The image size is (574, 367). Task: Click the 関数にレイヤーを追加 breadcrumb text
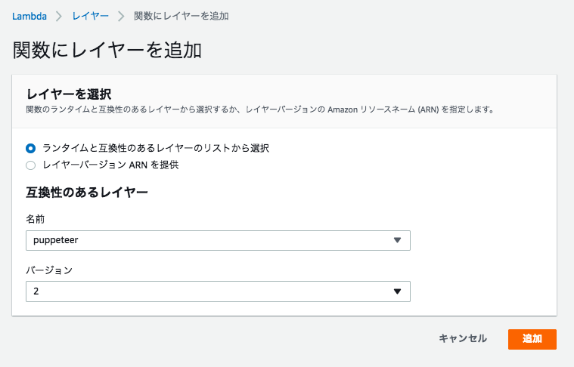[x=182, y=17]
